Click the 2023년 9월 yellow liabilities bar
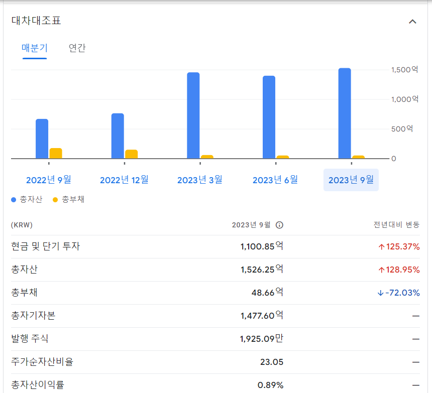Image resolution: width=432 pixels, height=393 pixels. point(359,157)
